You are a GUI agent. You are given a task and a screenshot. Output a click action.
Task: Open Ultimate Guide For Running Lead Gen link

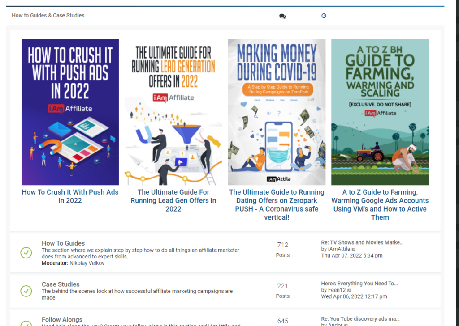click(x=173, y=200)
